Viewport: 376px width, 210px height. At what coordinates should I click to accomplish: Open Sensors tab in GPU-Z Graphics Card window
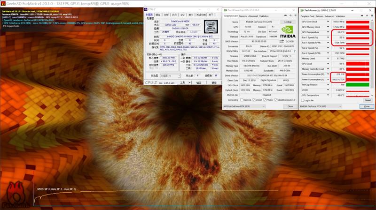pyautogui.click(x=243, y=16)
